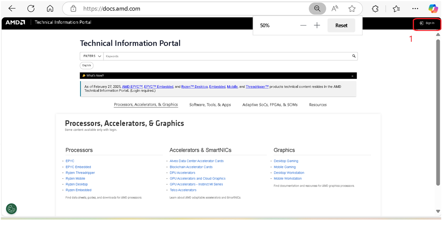Image resolution: width=443 pixels, height=249 pixels.
Task: Click the AMD logo
Action: (x=15, y=22)
